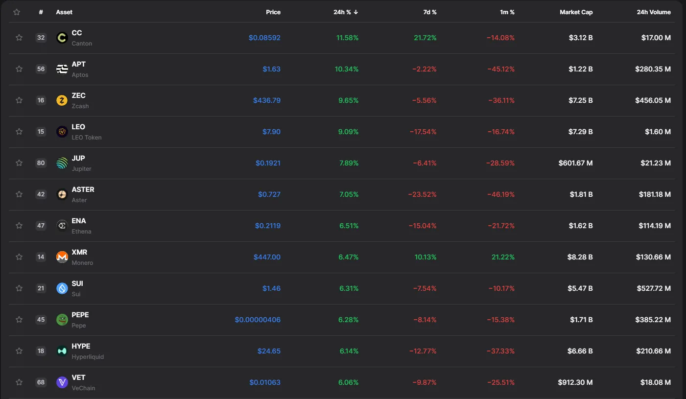This screenshot has width=686, height=399.
Task: Sort by the 24h Volume header
Action: tap(653, 12)
